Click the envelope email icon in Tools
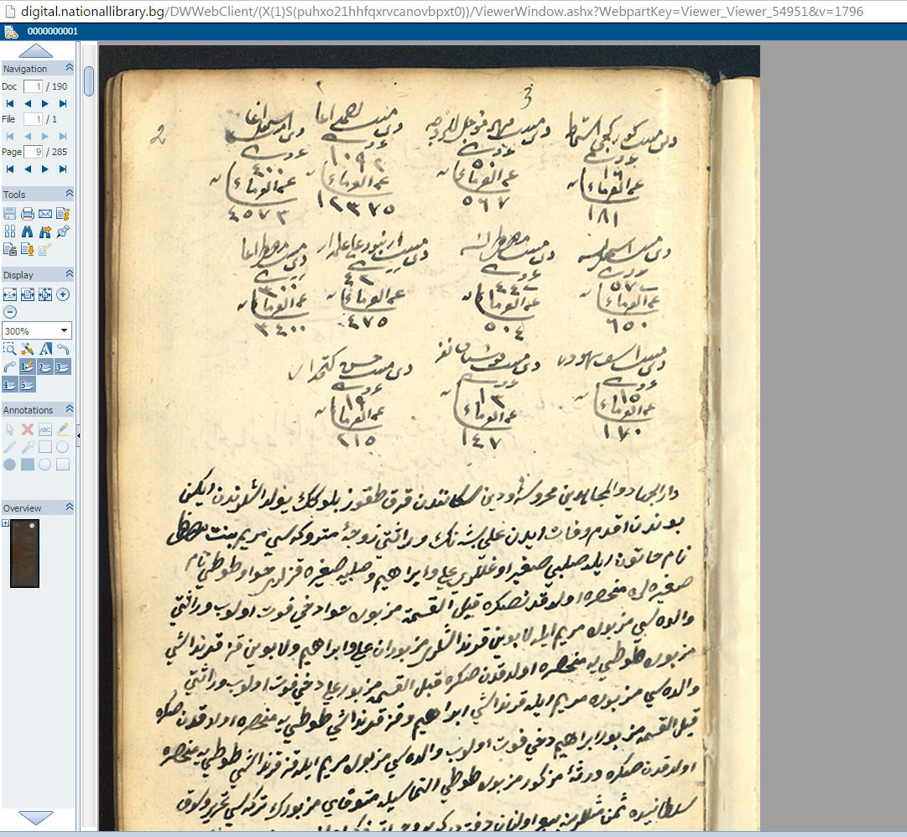907x837 pixels. pyautogui.click(x=45, y=214)
